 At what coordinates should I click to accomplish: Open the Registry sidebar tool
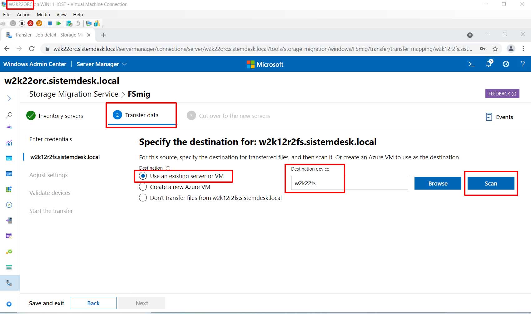click(x=9, y=189)
